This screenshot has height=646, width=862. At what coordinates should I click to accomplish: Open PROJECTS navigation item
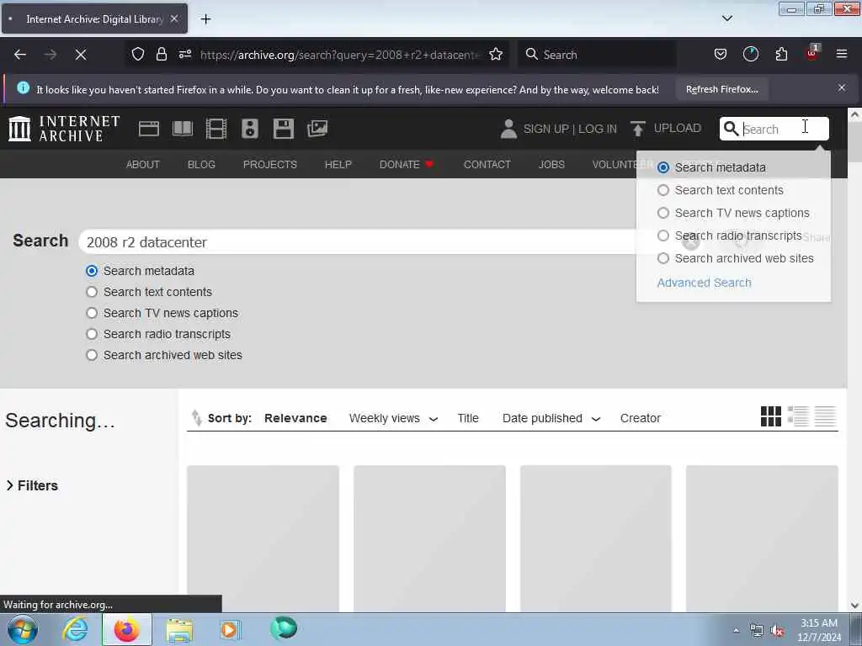[270, 164]
